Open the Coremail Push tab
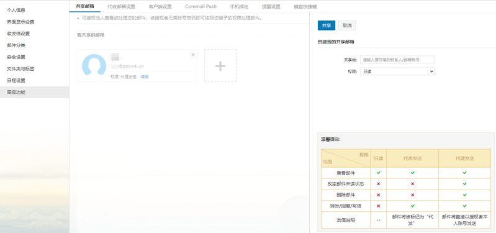The height and width of the screenshot is (233, 496). 201,6
